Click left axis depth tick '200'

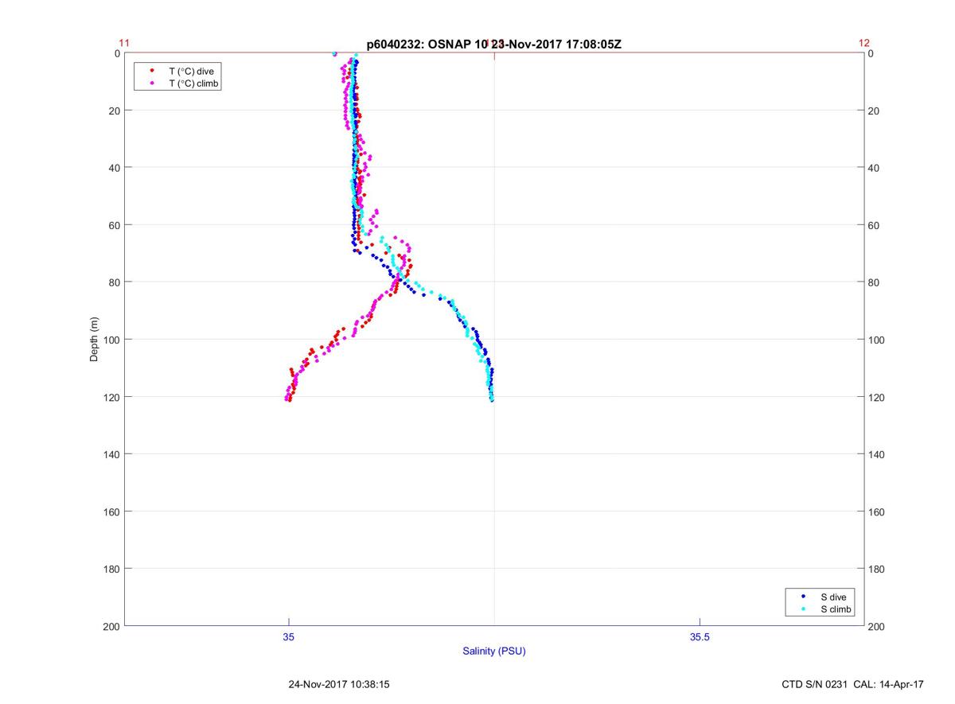click(x=112, y=627)
